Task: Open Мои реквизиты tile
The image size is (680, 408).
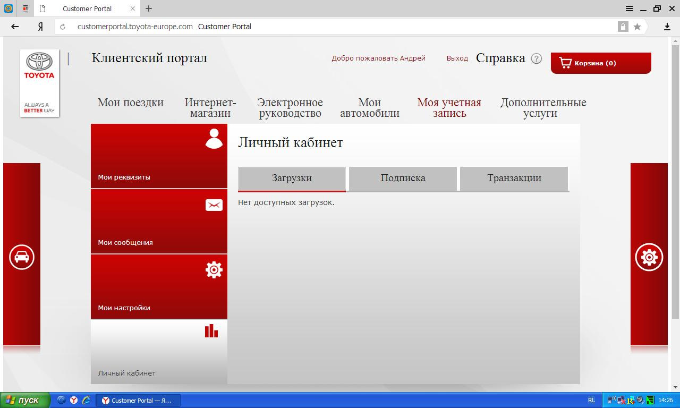Action: click(x=159, y=156)
